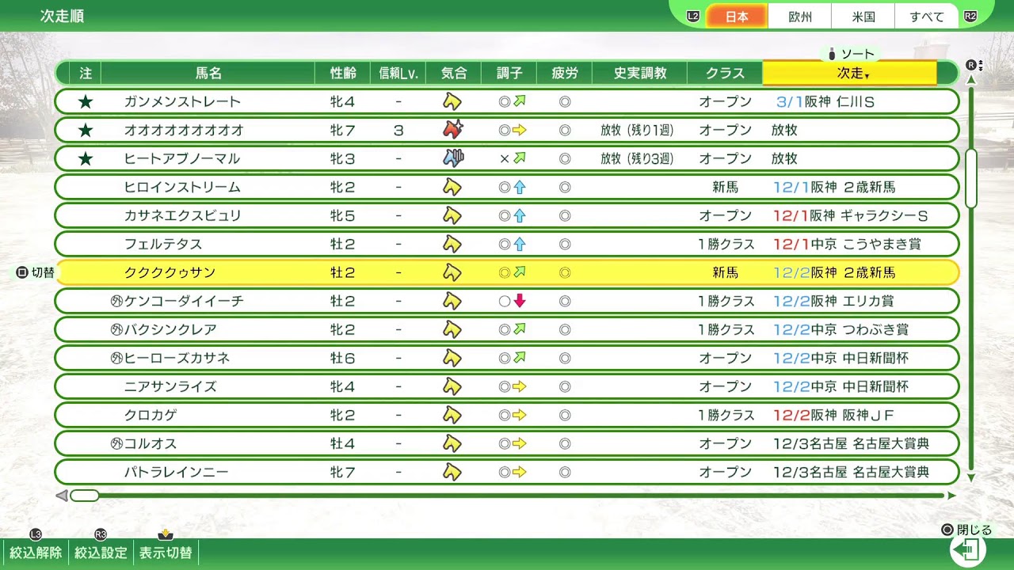
Task: Click the blue up-arrow condition icon for フェルテタス
Action: click(520, 244)
